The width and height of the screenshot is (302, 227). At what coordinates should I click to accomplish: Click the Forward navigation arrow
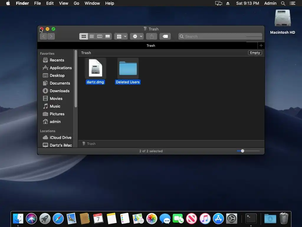[51, 36]
